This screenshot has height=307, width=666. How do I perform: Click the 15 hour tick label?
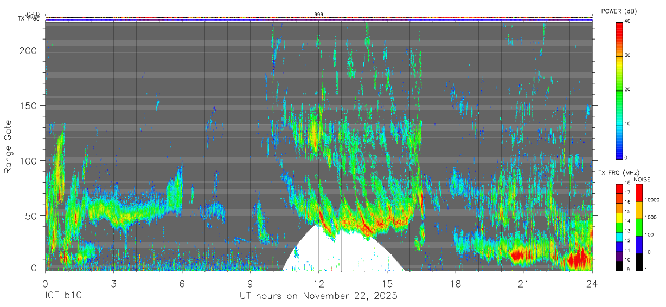pyautogui.click(x=387, y=284)
